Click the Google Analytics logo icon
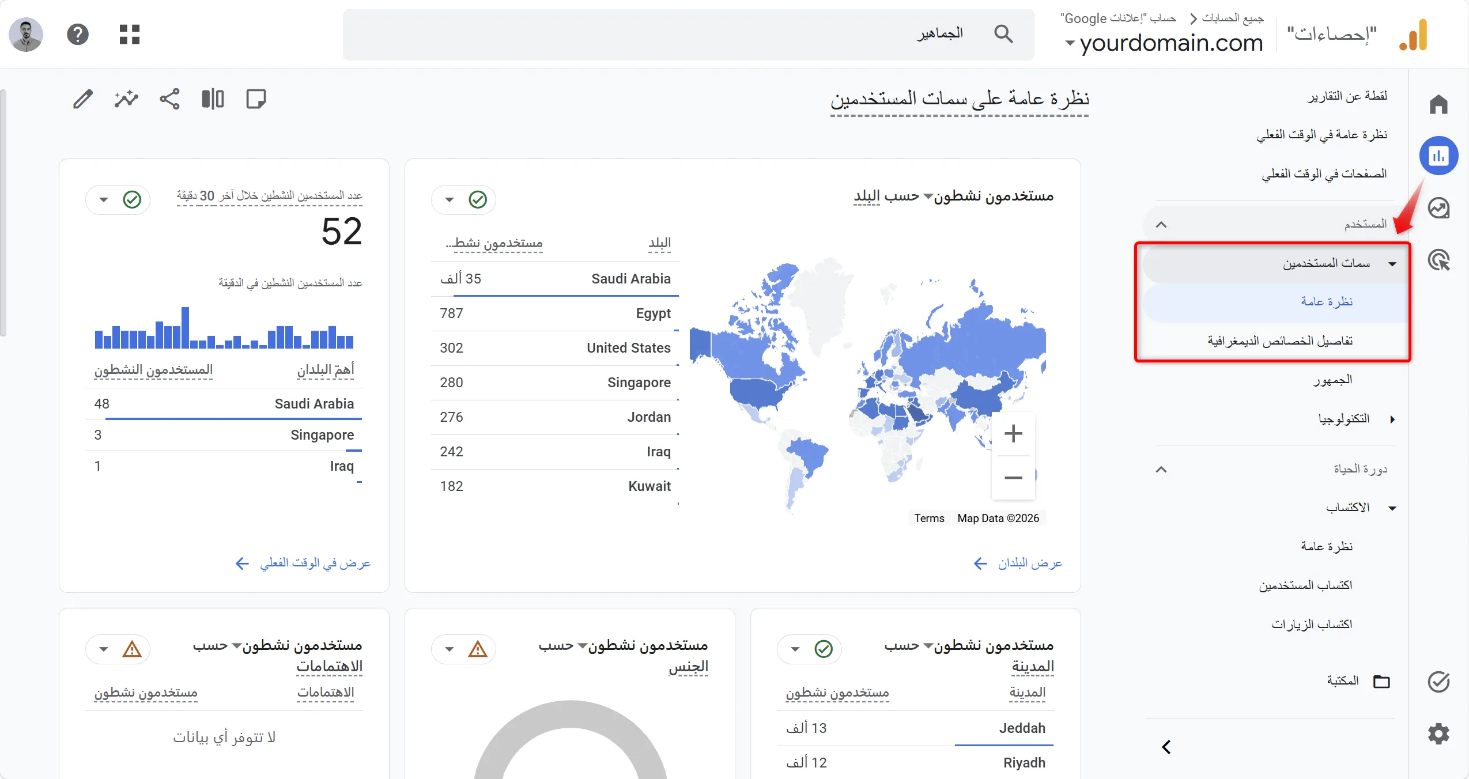 tap(1414, 35)
